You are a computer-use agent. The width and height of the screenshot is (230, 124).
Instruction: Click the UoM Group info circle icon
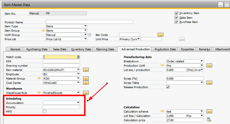click(90, 35)
